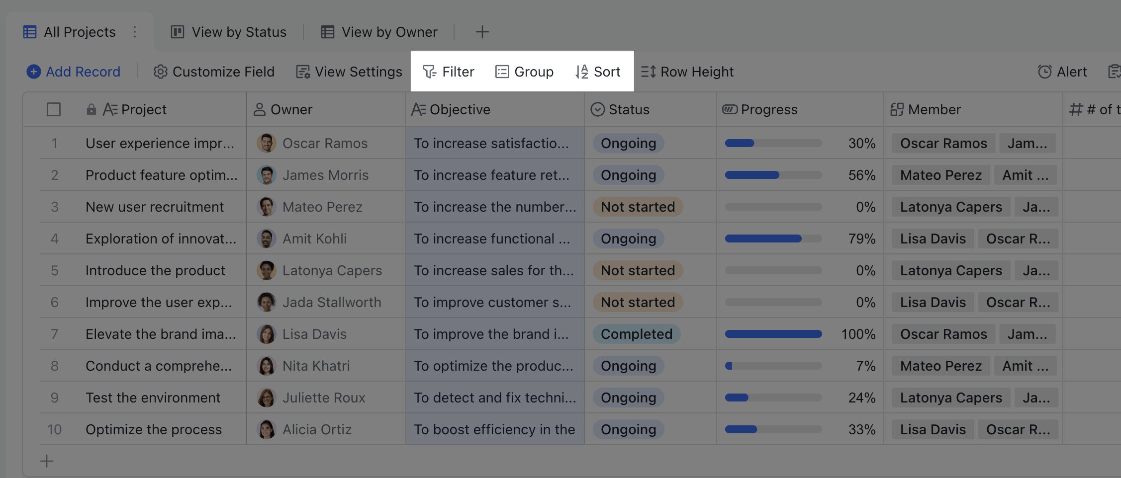This screenshot has height=478, width=1121.
Task: Click the plus below row 10 to add a row
Action: pos(46,461)
